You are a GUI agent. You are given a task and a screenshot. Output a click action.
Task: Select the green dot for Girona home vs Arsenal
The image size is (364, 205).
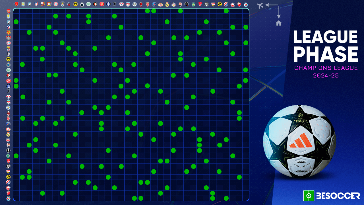point(16,81)
